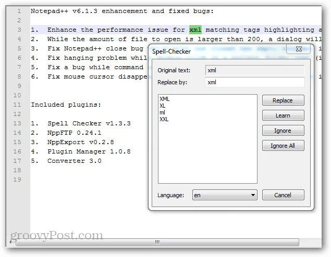Close the Spell-Checker dialog with the X
The image size is (331, 257).
(299, 49)
